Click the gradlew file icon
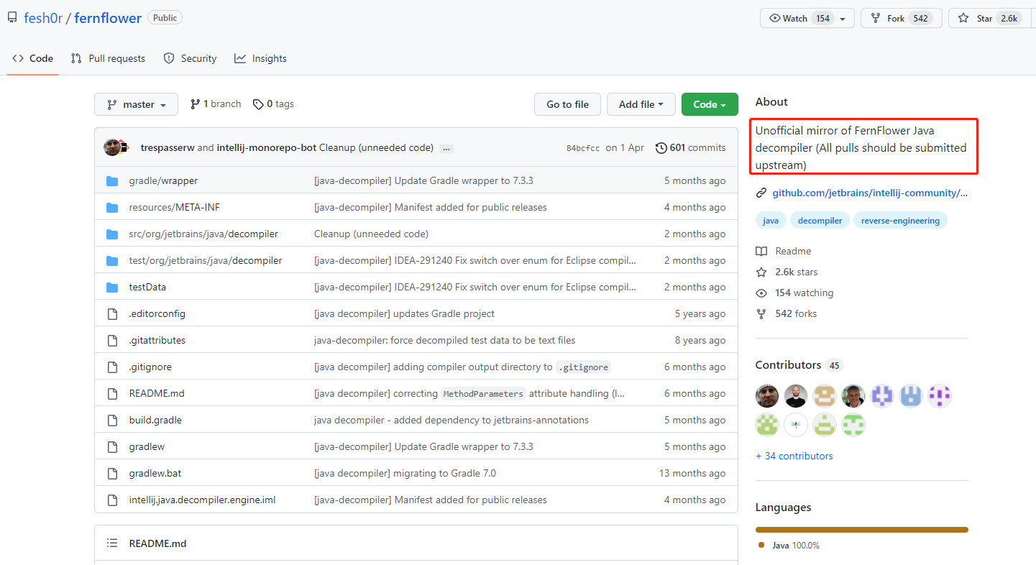Image resolution: width=1036 pixels, height=565 pixels. (112, 446)
